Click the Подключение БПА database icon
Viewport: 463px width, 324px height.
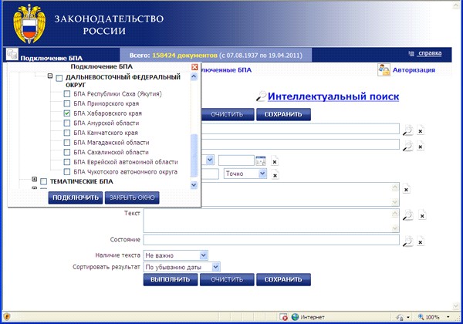tap(12, 55)
